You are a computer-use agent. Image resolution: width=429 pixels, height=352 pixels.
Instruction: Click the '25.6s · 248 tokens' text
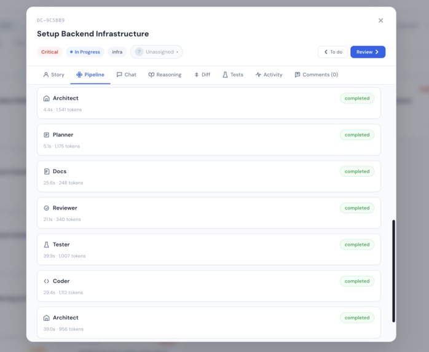click(x=63, y=182)
